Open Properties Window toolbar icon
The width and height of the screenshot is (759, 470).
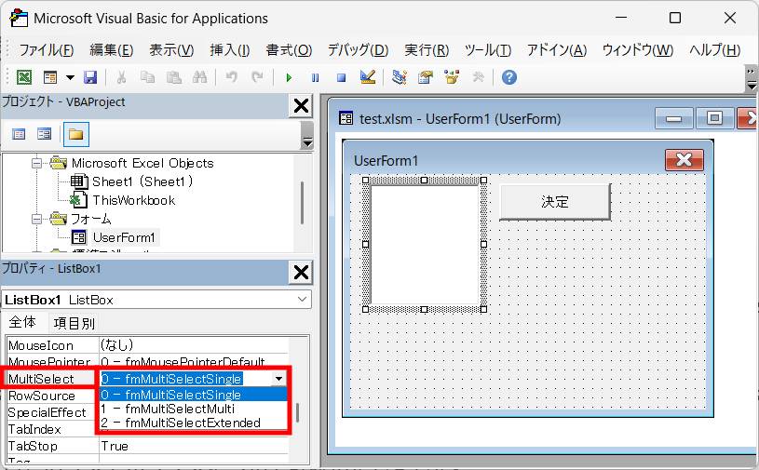click(426, 77)
